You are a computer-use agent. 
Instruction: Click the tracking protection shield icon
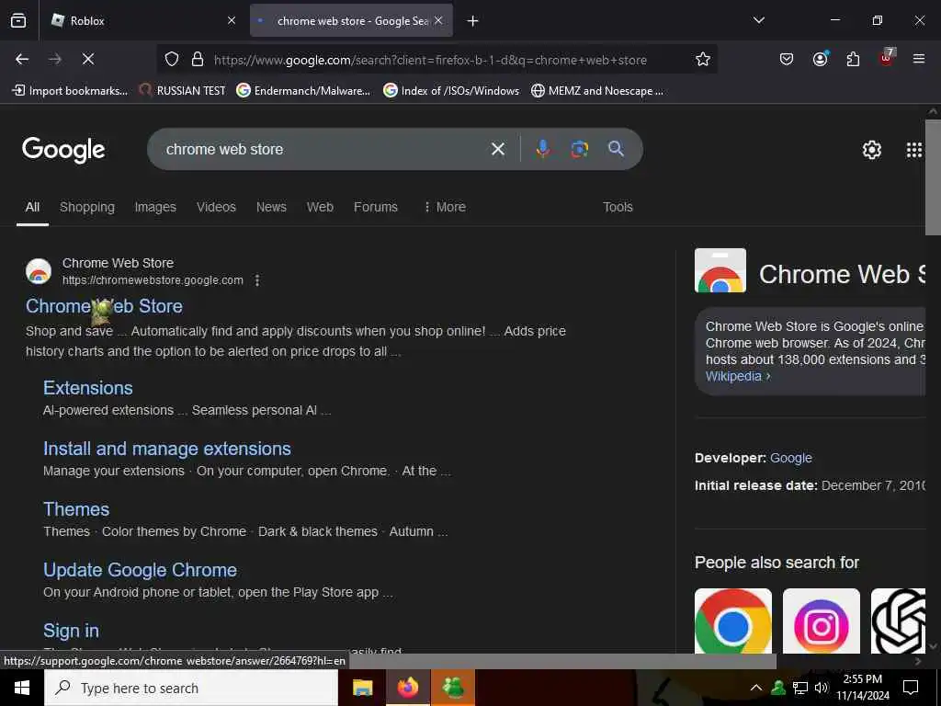pyautogui.click(x=172, y=60)
